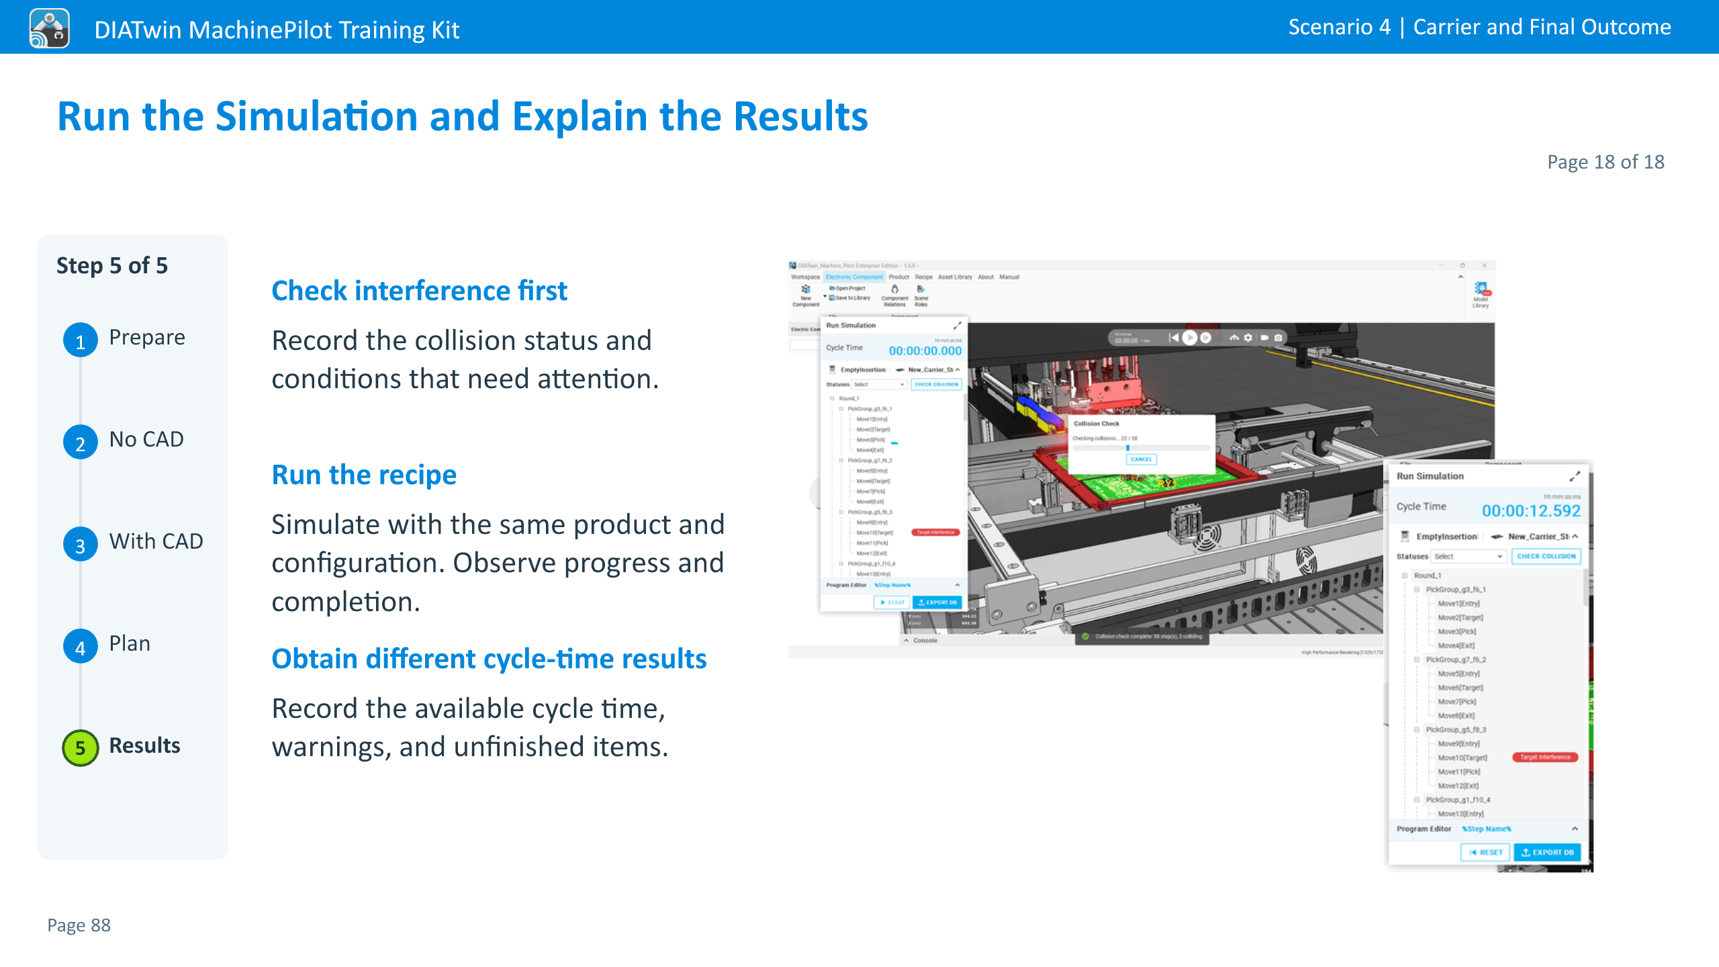Click the Open Project ribbon item

847,288
